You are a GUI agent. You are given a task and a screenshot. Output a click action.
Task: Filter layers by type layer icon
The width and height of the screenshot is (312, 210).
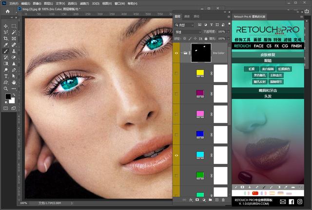click(x=211, y=25)
